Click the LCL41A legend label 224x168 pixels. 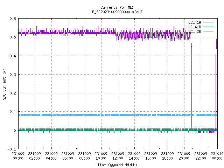195,22
